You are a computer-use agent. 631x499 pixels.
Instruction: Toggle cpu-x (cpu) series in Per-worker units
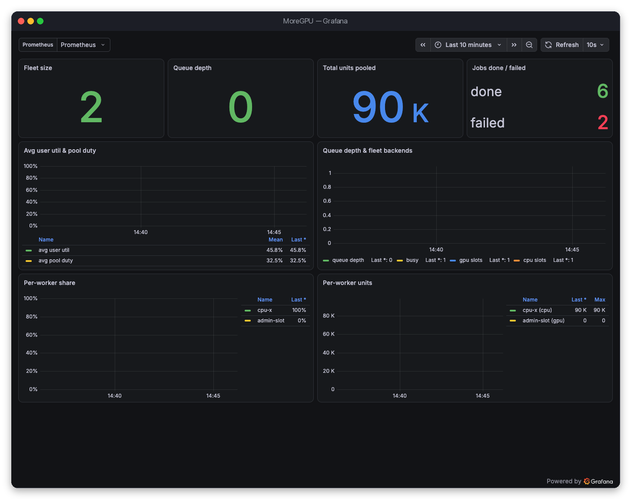(x=537, y=310)
